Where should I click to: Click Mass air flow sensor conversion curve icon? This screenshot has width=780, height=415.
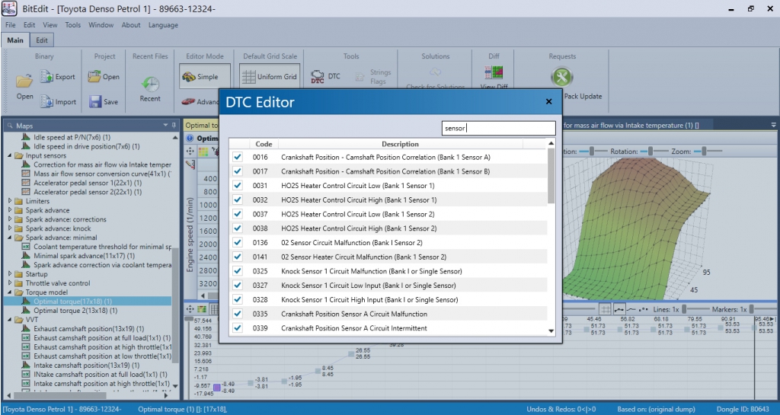26,174
